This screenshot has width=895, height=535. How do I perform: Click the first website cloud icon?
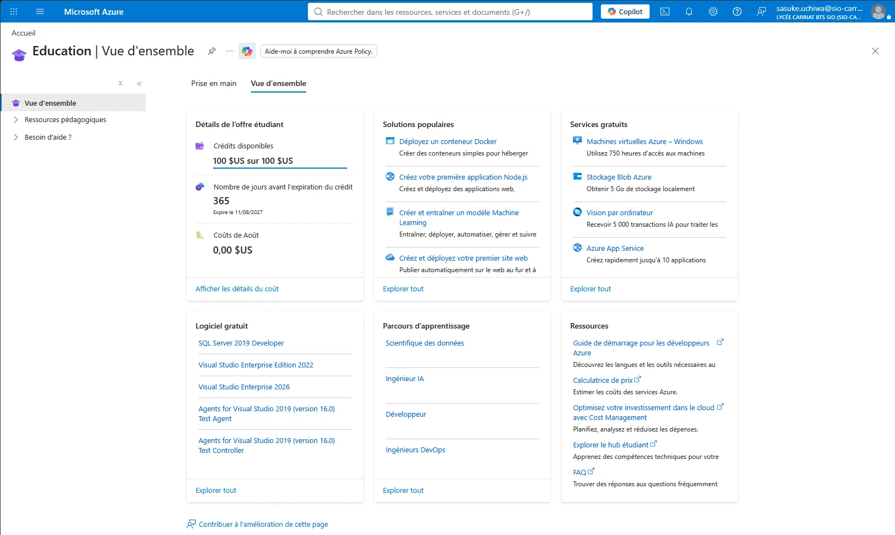pos(390,257)
